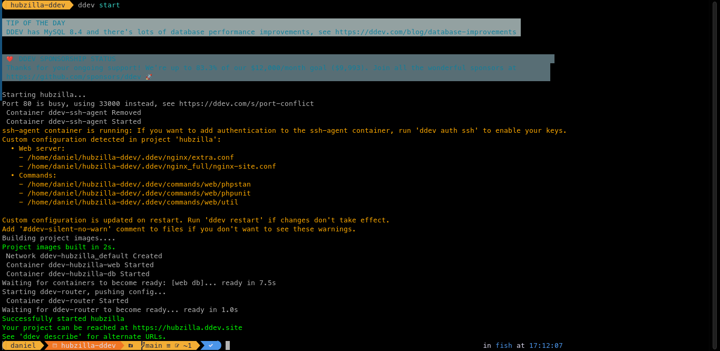
Task: Click the ssh-agent 'ddev auth ssh' warning line
Action: pos(285,131)
